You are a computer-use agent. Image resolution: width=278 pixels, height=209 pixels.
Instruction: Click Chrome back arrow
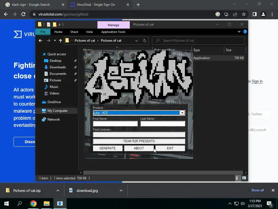(6, 14)
